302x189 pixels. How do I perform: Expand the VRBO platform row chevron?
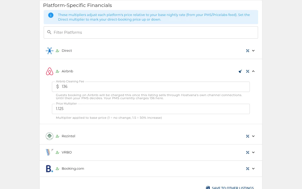point(253,152)
